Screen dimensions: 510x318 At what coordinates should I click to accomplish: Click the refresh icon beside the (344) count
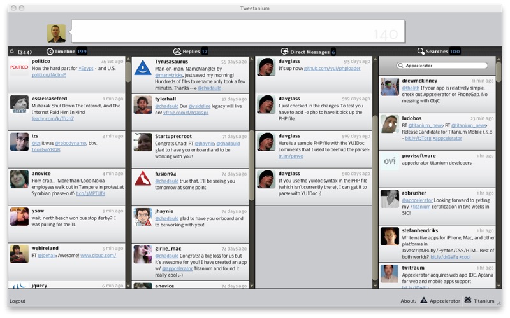pos(11,52)
